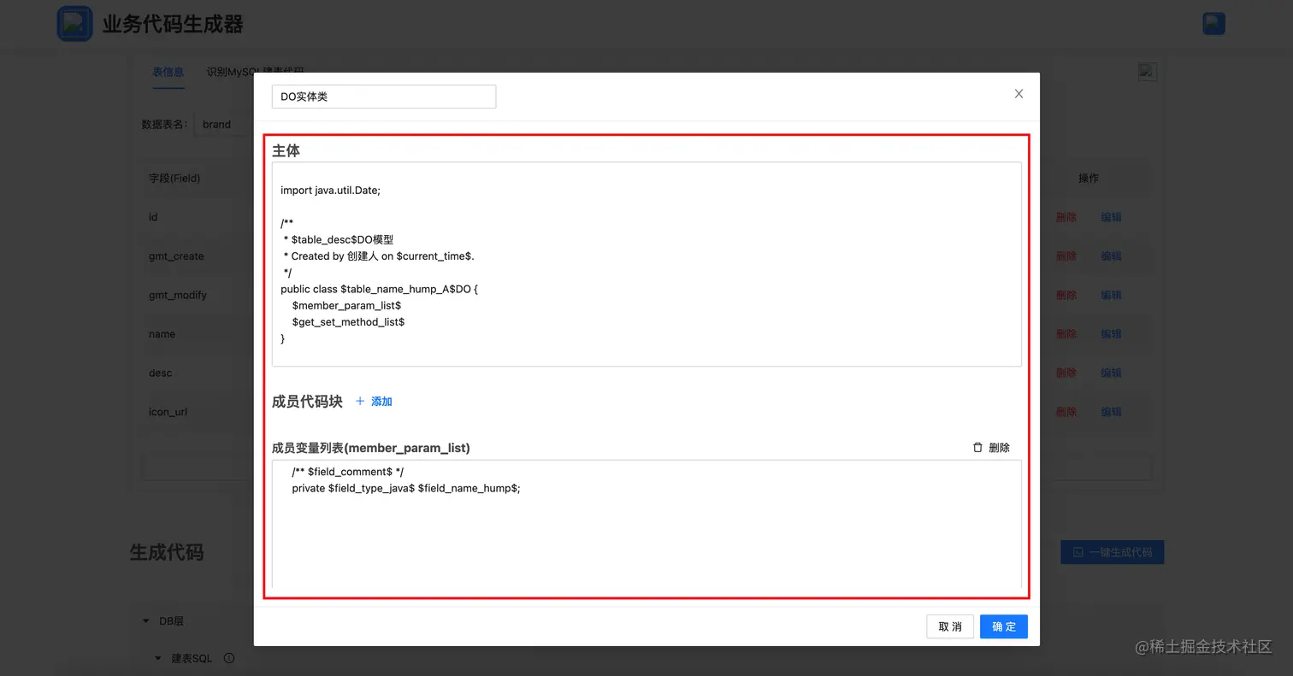1293x676 pixels.
Task: Close the modal with the X icon
Action: pyautogui.click(x=1018, y=94)
